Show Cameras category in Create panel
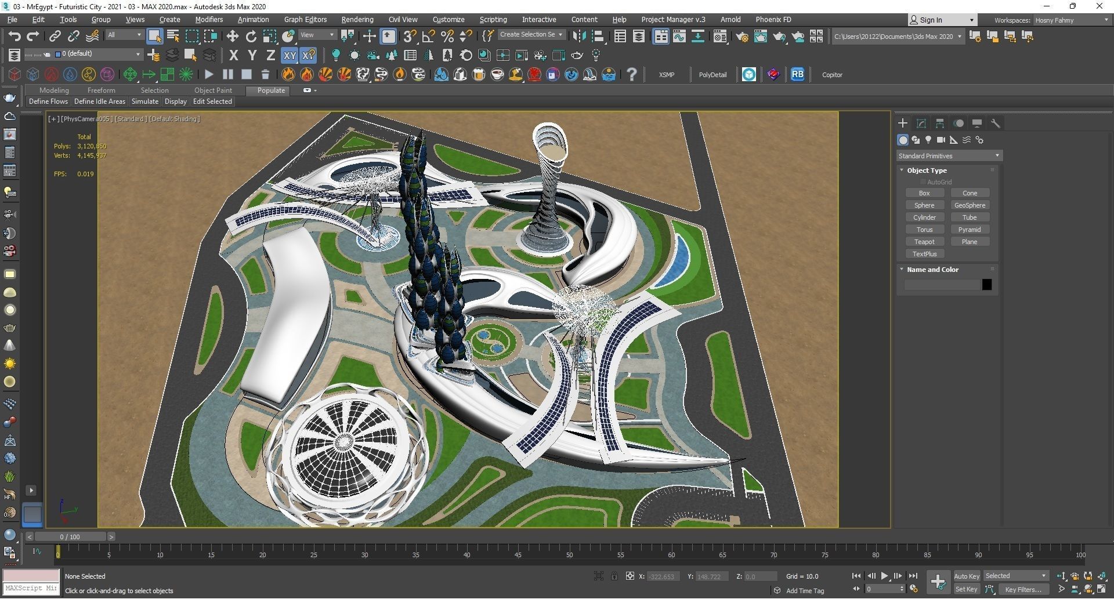This screenshot has width=1114, height=603. [x=941, y=140]
